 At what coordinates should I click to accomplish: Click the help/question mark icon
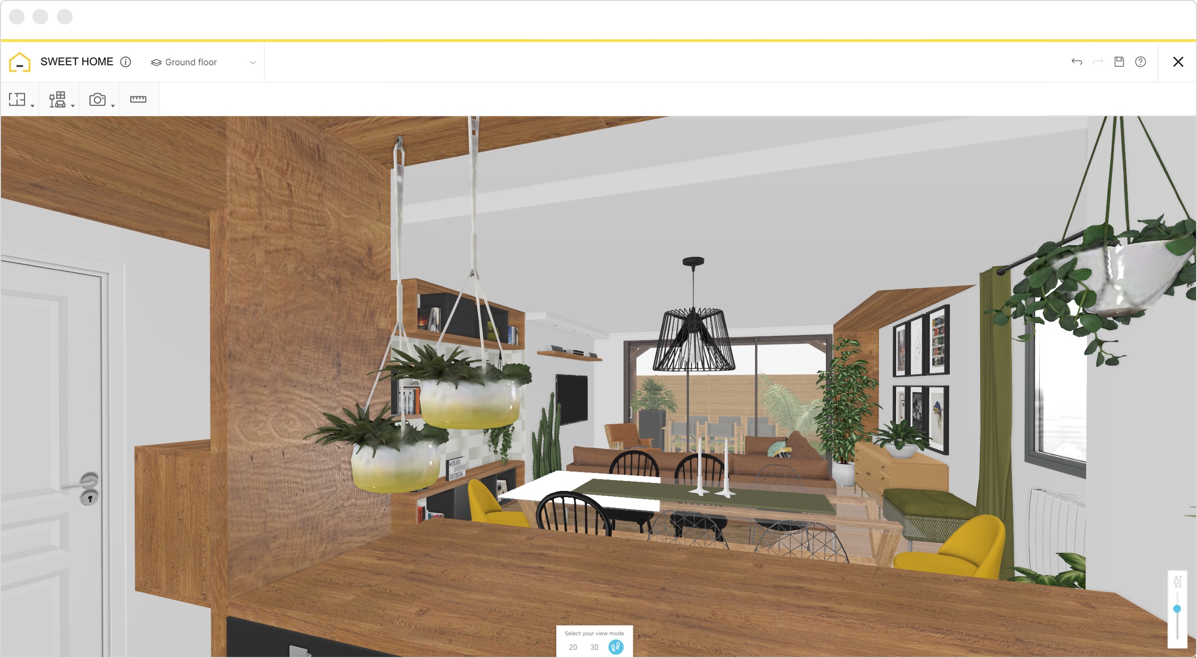[1140, 62]
